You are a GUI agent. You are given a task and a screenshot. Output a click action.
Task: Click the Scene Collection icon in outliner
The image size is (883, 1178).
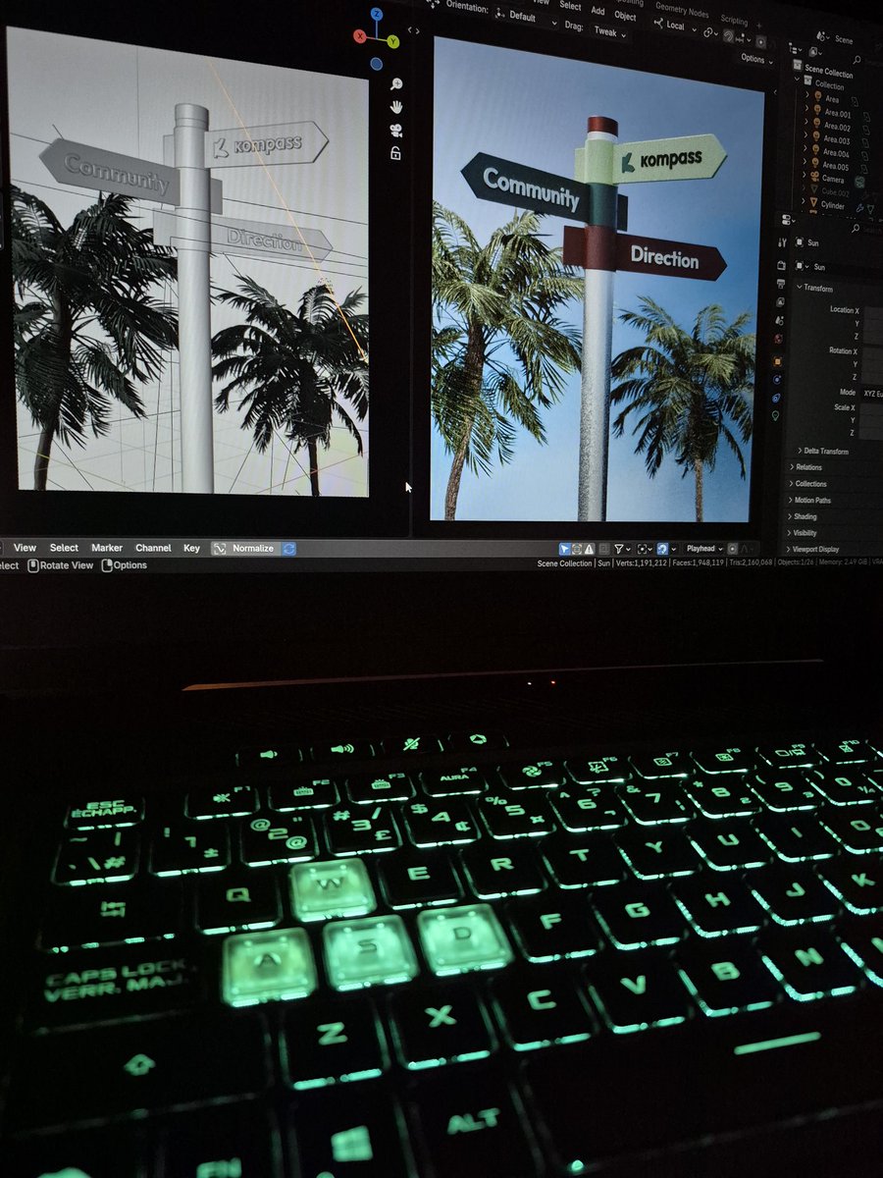click(798, 65)
